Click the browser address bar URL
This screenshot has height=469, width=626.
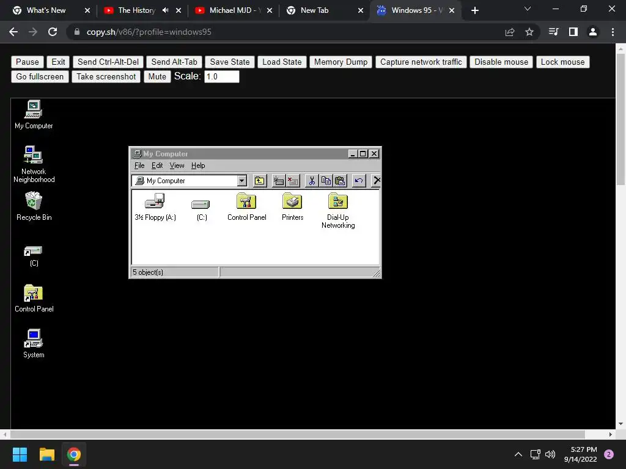tap(149, 32)
